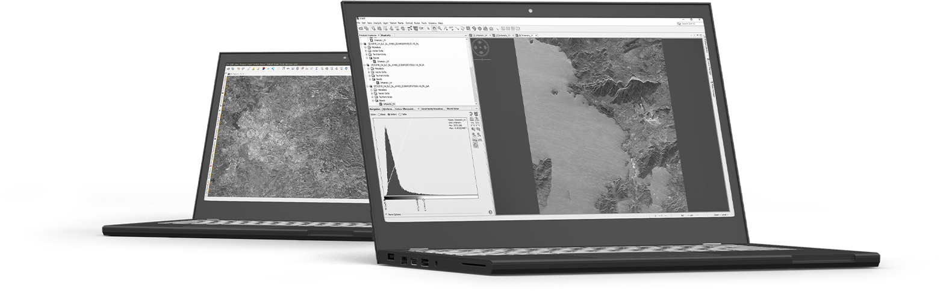Viewport: 946px width, 291px height.
Task: Open the Raster menu
Action: tap(401, 23)
